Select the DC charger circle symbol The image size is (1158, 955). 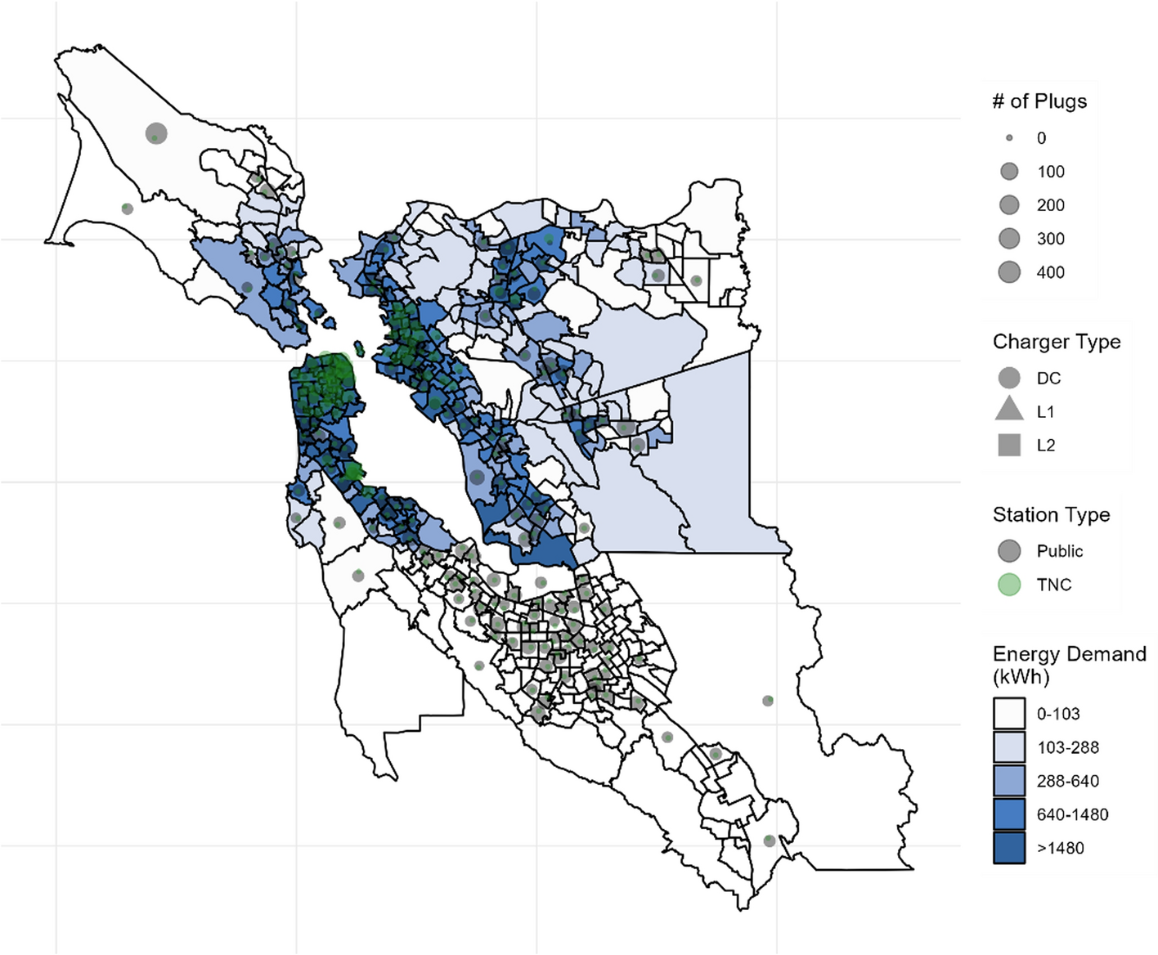click(x=1009, y=378)
